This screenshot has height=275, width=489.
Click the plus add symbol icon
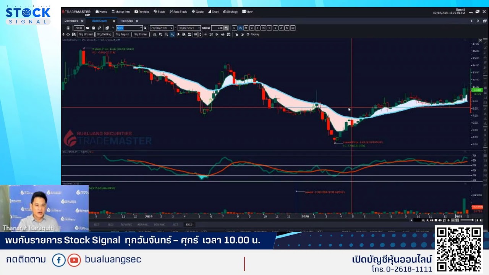pyautogui.click(x=113, y=28)
